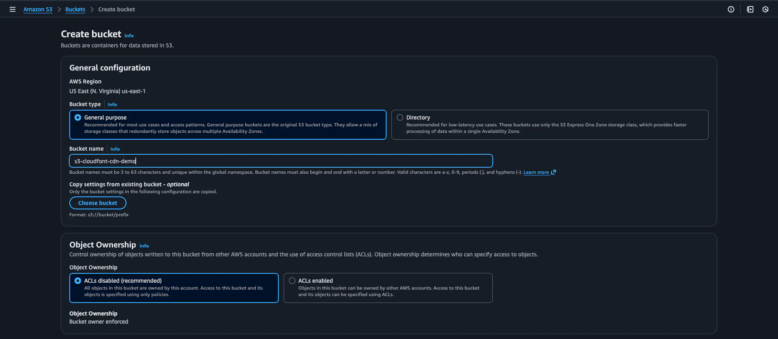Screen dimensions: 778x339
Task: Click the Create bucket breadcrumb item
Action: tap(116, 9)
